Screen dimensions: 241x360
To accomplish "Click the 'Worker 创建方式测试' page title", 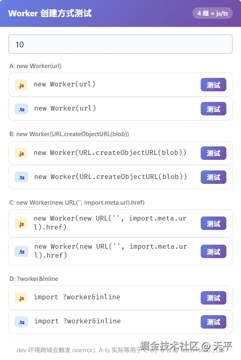I will tap(50, 13).
